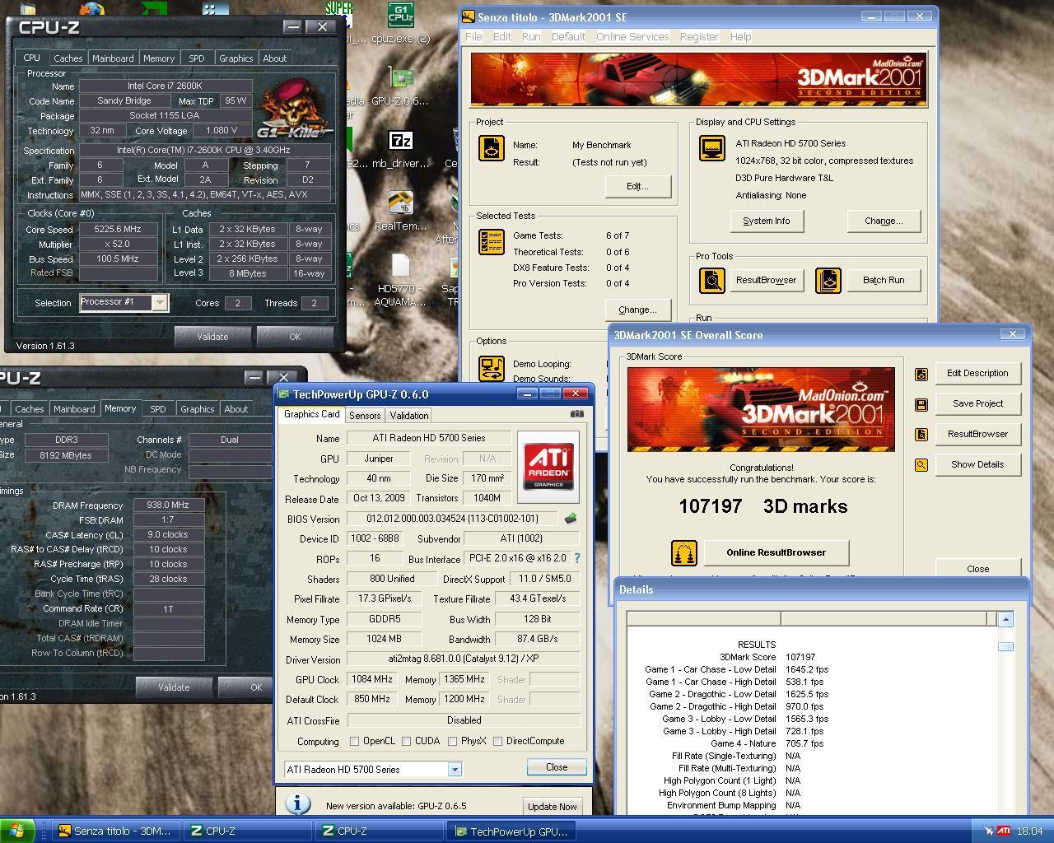1054x843 pixels.
Task: Click the BIOS Version field in GPU-Z
Action: click(x=452, y=519)
